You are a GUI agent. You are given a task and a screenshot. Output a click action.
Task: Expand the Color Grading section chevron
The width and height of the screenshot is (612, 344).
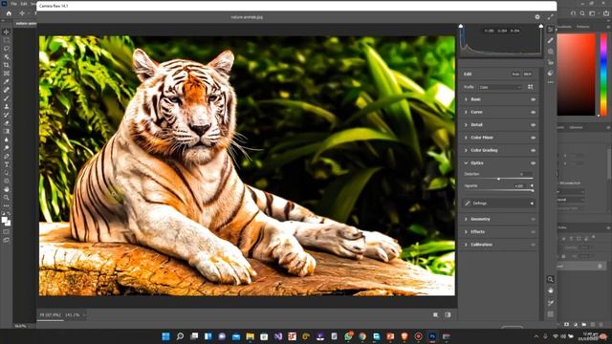(x=466, y=150)
